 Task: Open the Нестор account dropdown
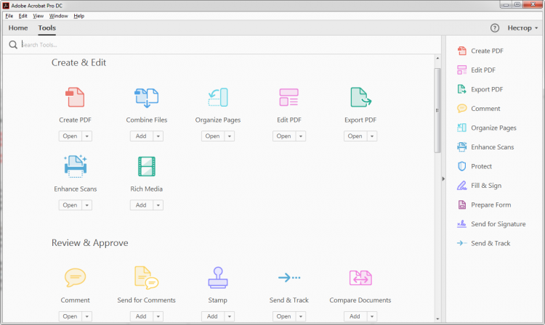522,28
